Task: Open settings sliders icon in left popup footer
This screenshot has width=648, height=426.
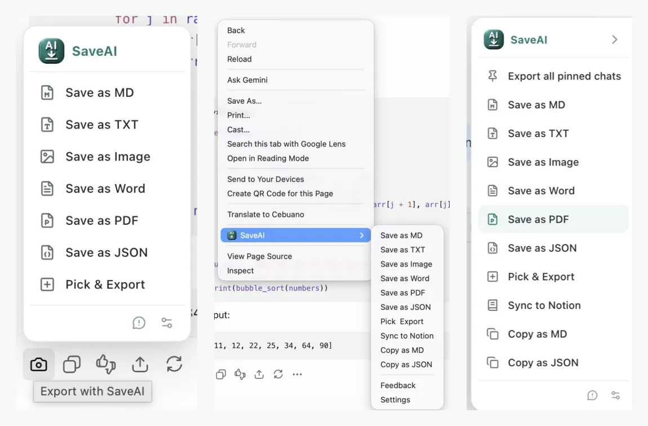Action: coord(167,323)
